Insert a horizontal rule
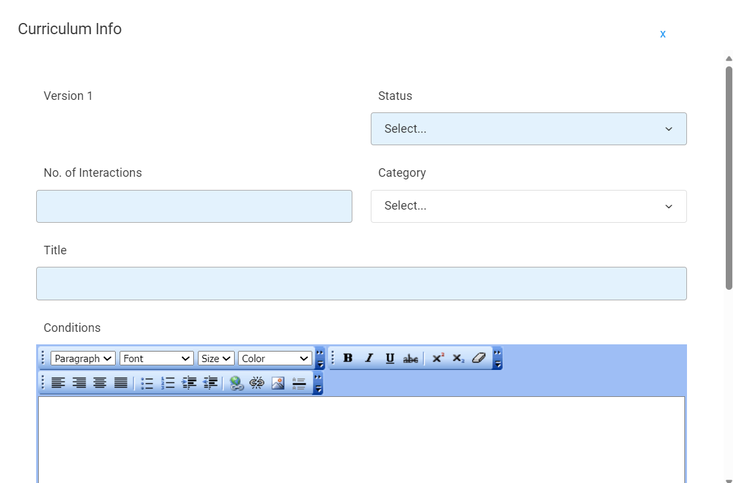This screenshot has width=733, height=483. [x=298, y=383]
